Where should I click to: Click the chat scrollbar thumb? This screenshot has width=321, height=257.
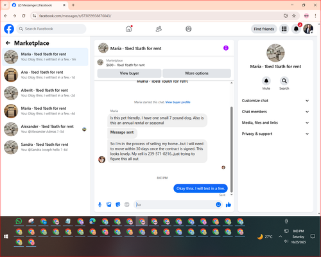(231, 149)
